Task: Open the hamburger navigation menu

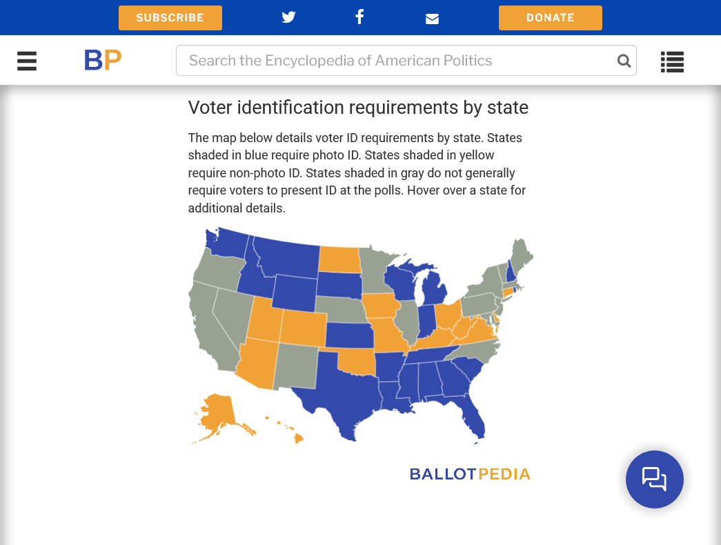Action: click(27, 61)
